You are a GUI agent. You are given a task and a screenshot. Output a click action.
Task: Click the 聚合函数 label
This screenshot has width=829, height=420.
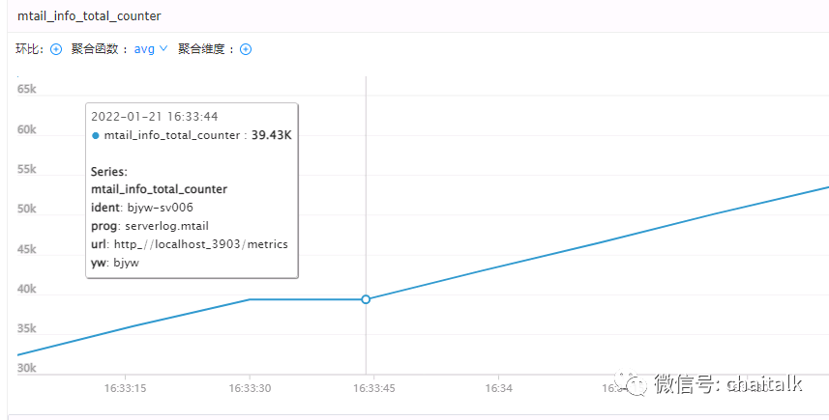(x=100, y=49)
